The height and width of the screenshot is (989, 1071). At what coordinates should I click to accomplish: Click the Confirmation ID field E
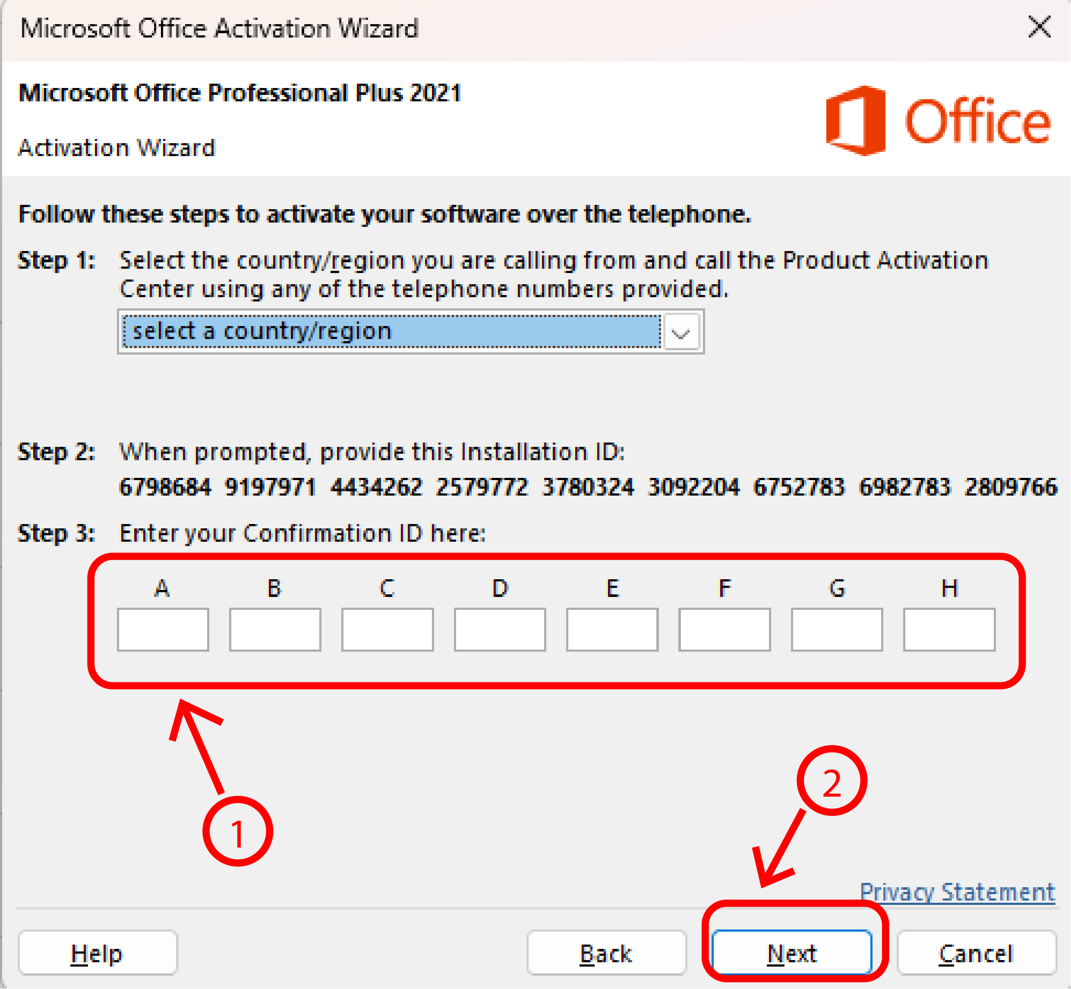coord(612,629)
